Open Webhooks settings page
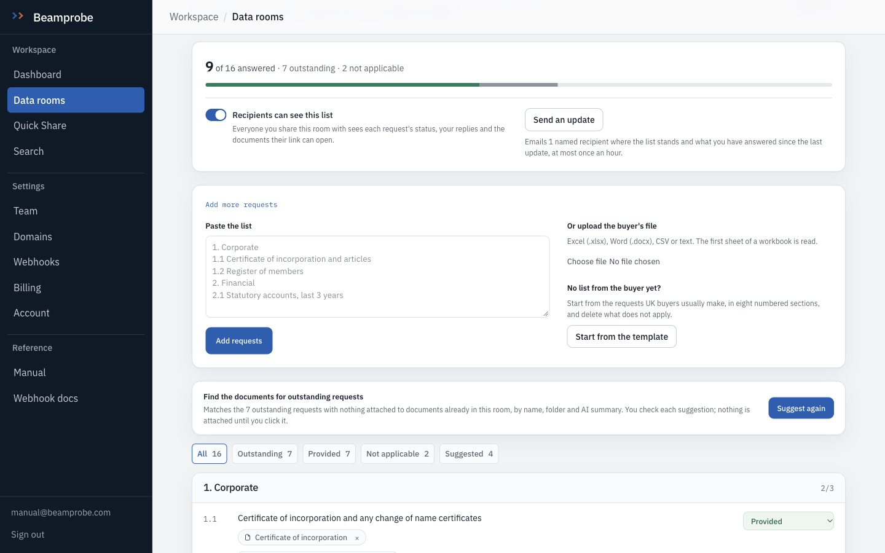 [x=76, y=262]
